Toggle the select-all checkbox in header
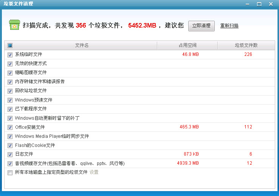This screenshot has width=279, height=196. point(10,46)
